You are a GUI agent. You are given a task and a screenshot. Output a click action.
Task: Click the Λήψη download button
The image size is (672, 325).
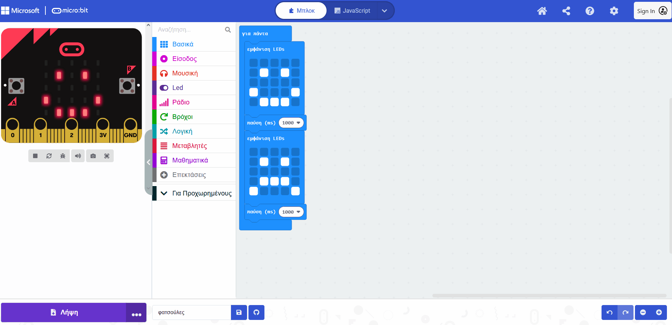[64, 312]
